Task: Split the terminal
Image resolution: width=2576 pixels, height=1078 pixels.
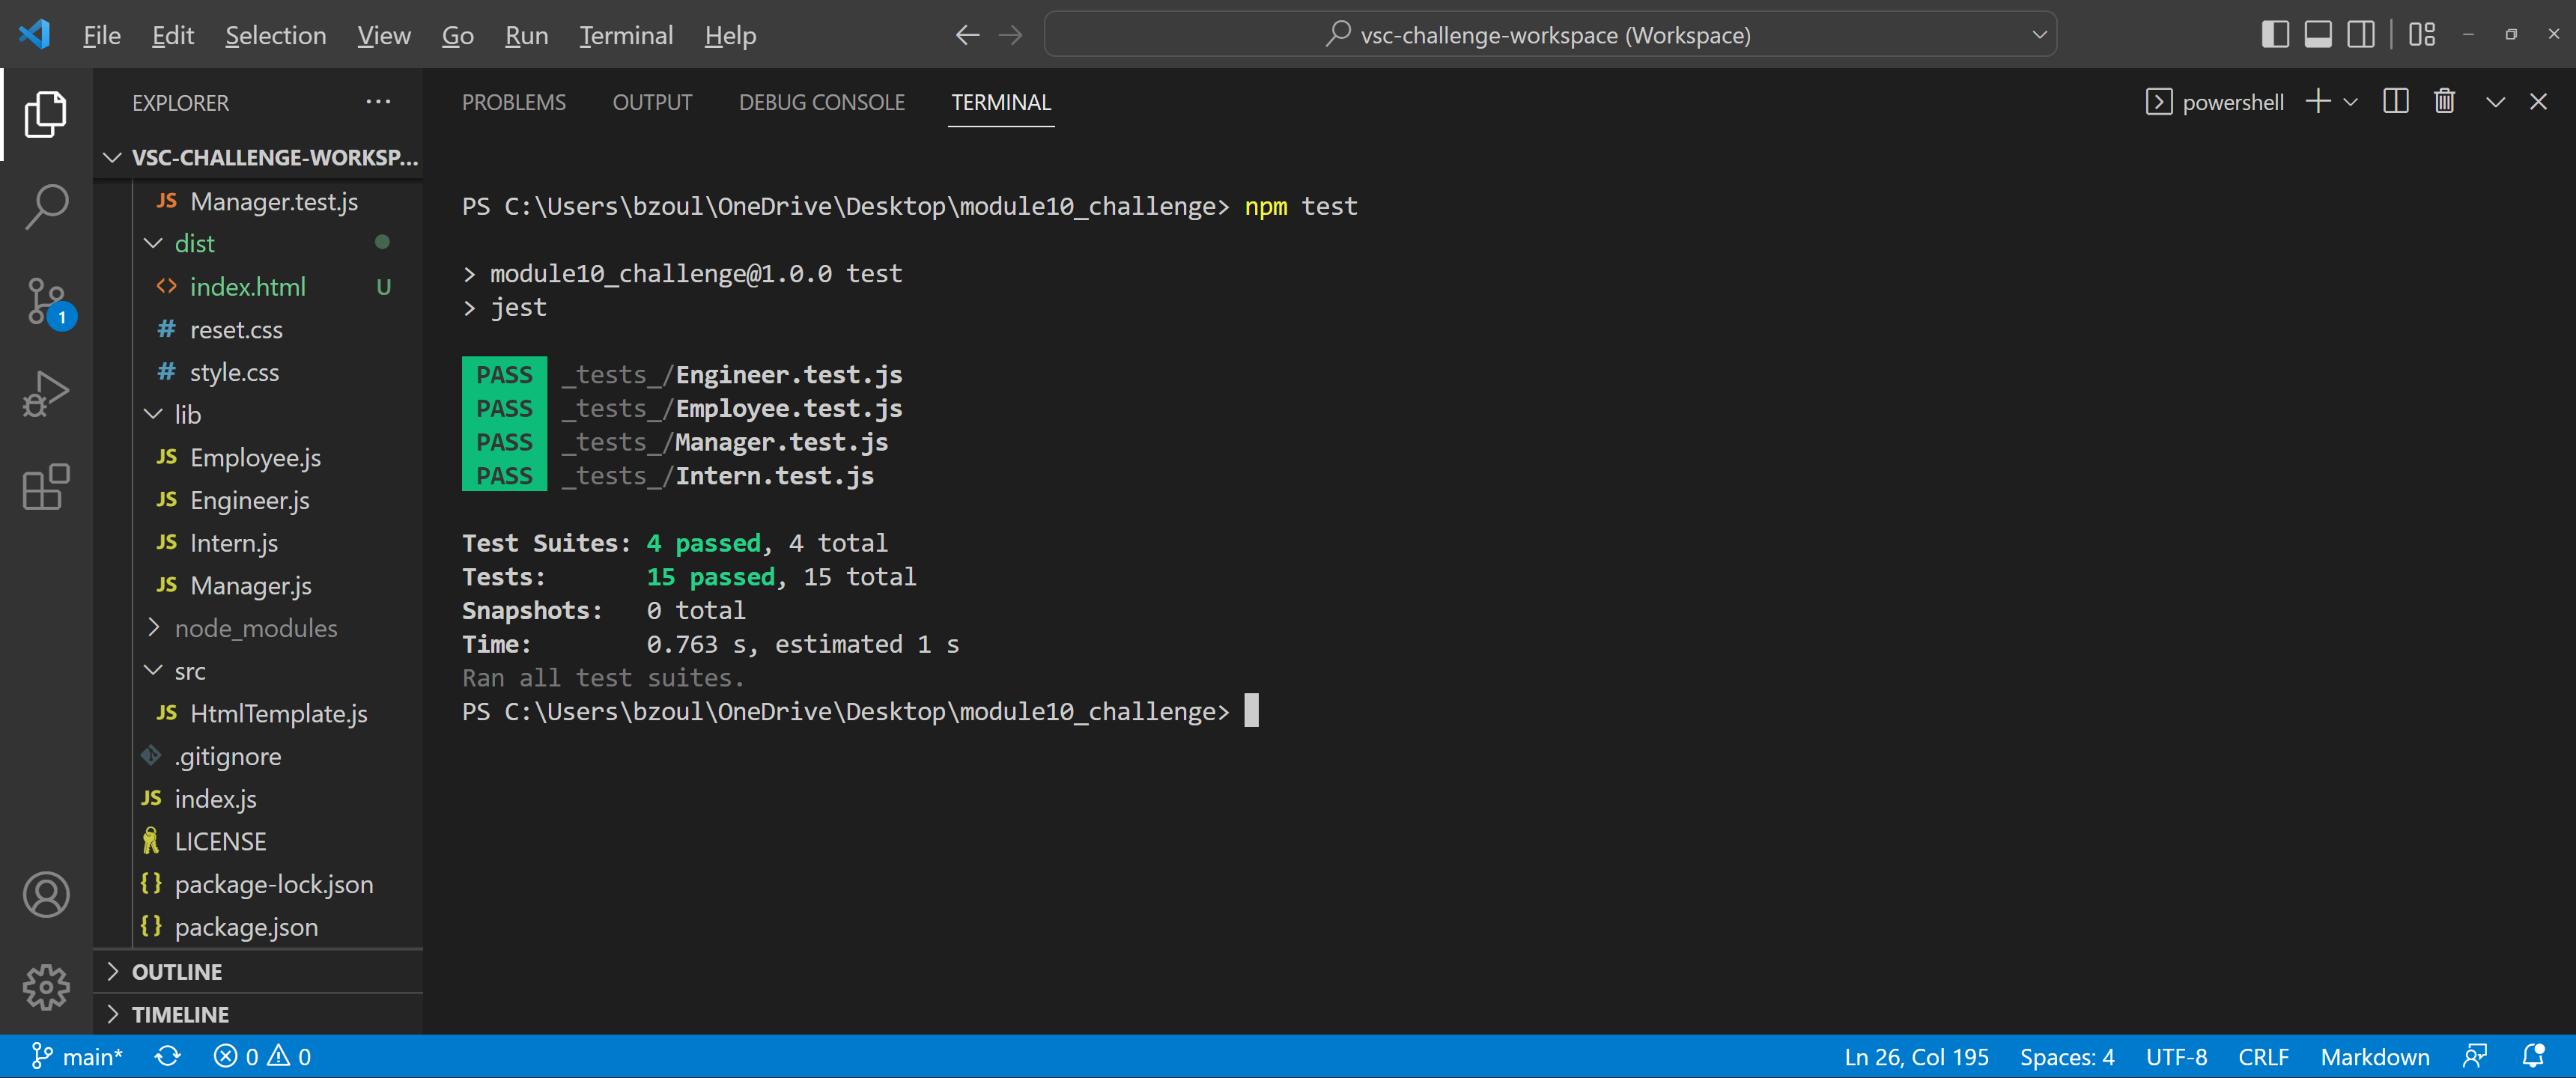Action: (2396, 102)
